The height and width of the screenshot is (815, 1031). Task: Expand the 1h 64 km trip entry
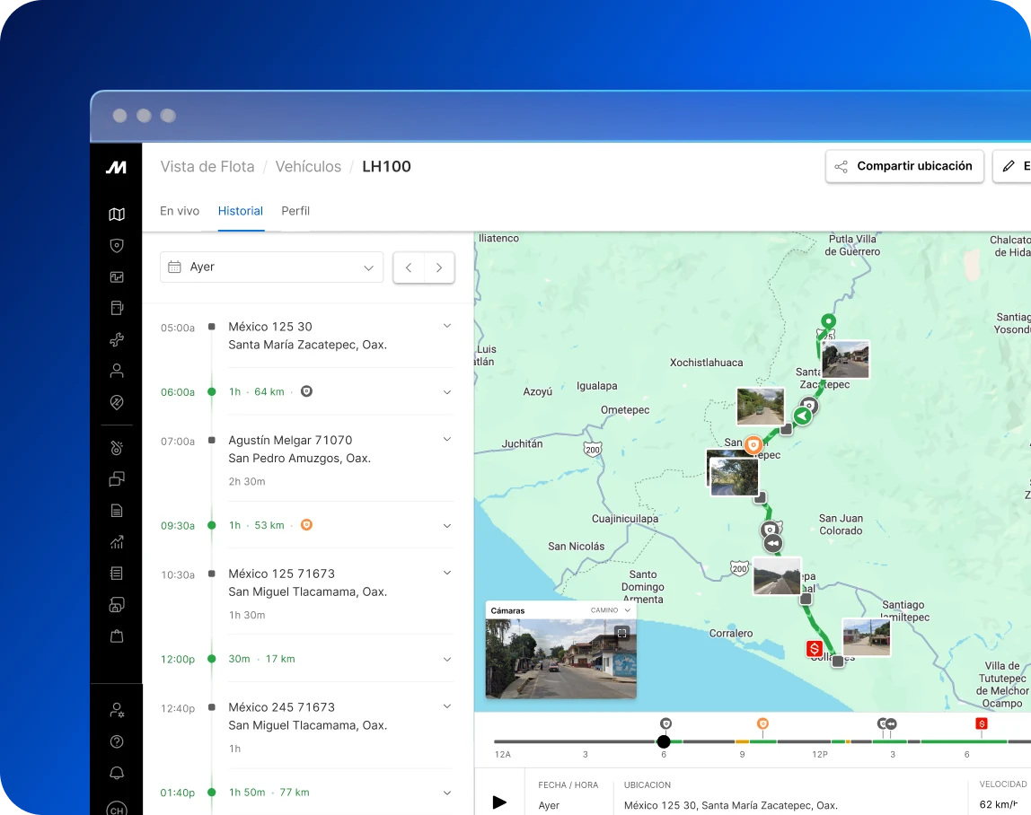pos(447,392)
